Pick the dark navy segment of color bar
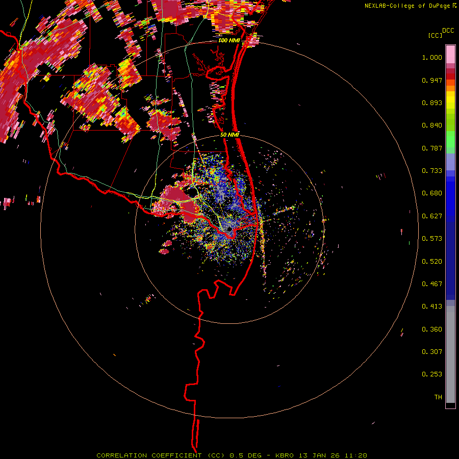 click(450, 260)
